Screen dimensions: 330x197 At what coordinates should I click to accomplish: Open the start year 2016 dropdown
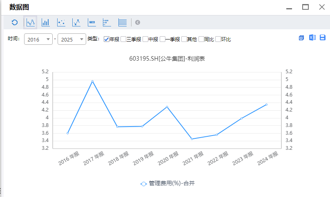coord(38,39)
